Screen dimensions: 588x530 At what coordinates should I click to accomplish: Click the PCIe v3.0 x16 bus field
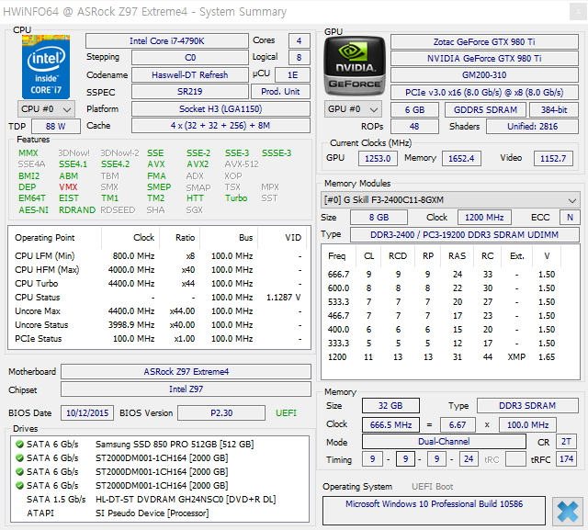tap(484, 92)
